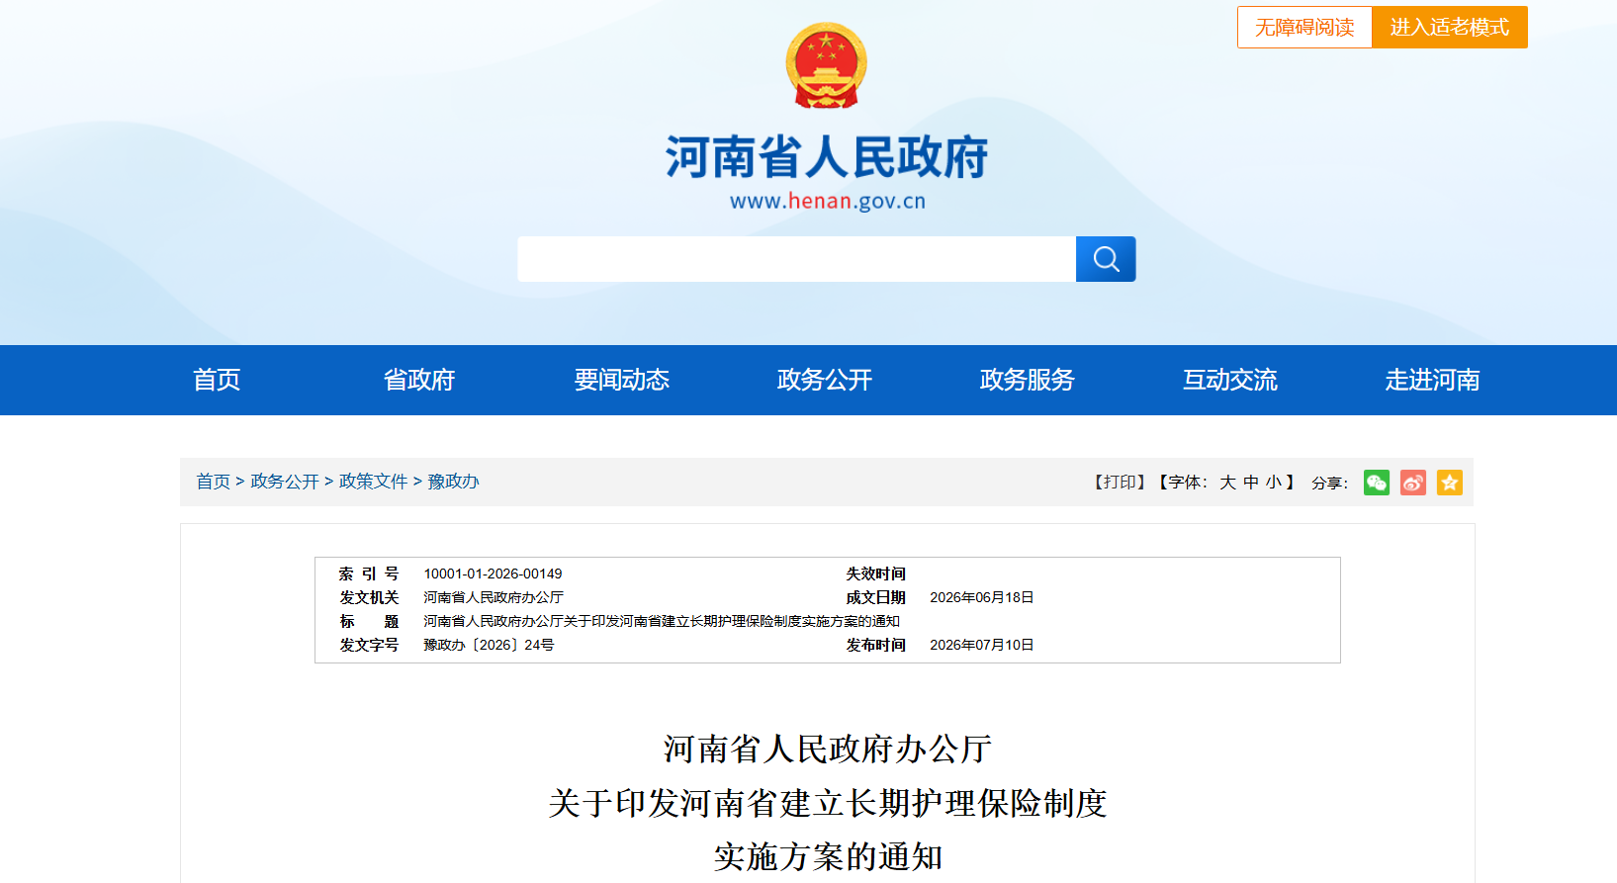
Task: Open the 走进河南 navigation tab
Action: pos(1433,380)
